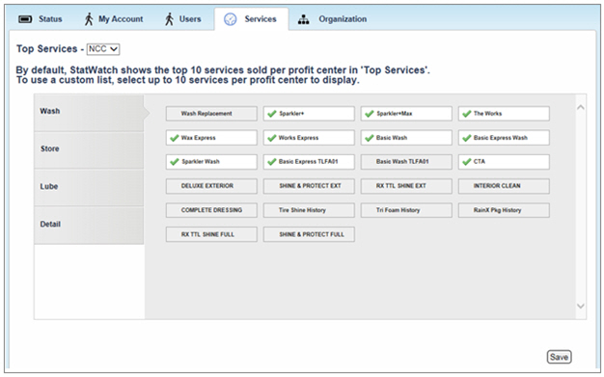
Task: Click the scroll down arrow of services list
Action: pyautogui.click(x=581, y=307)
